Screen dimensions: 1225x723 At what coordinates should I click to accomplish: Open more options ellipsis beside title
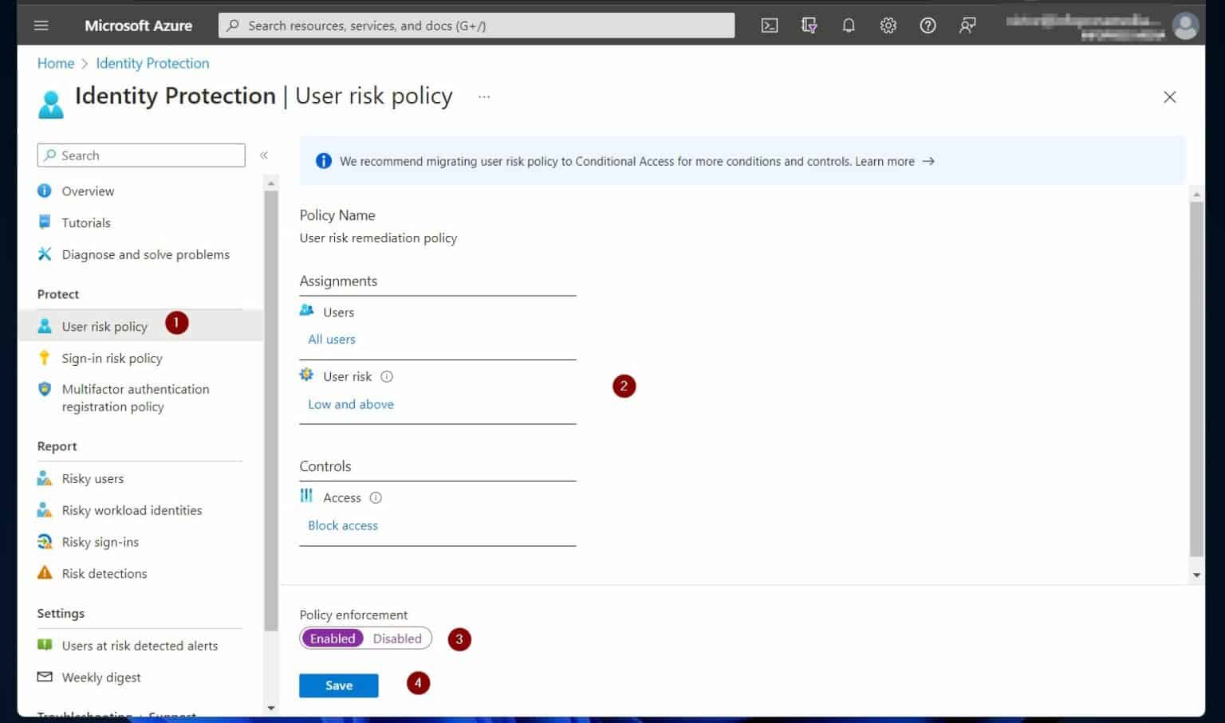click(484, 96)
